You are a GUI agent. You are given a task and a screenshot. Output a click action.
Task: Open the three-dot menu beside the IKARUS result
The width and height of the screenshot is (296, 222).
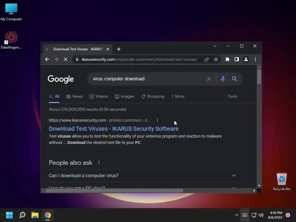pyautogui.click(x=158, y=120)
